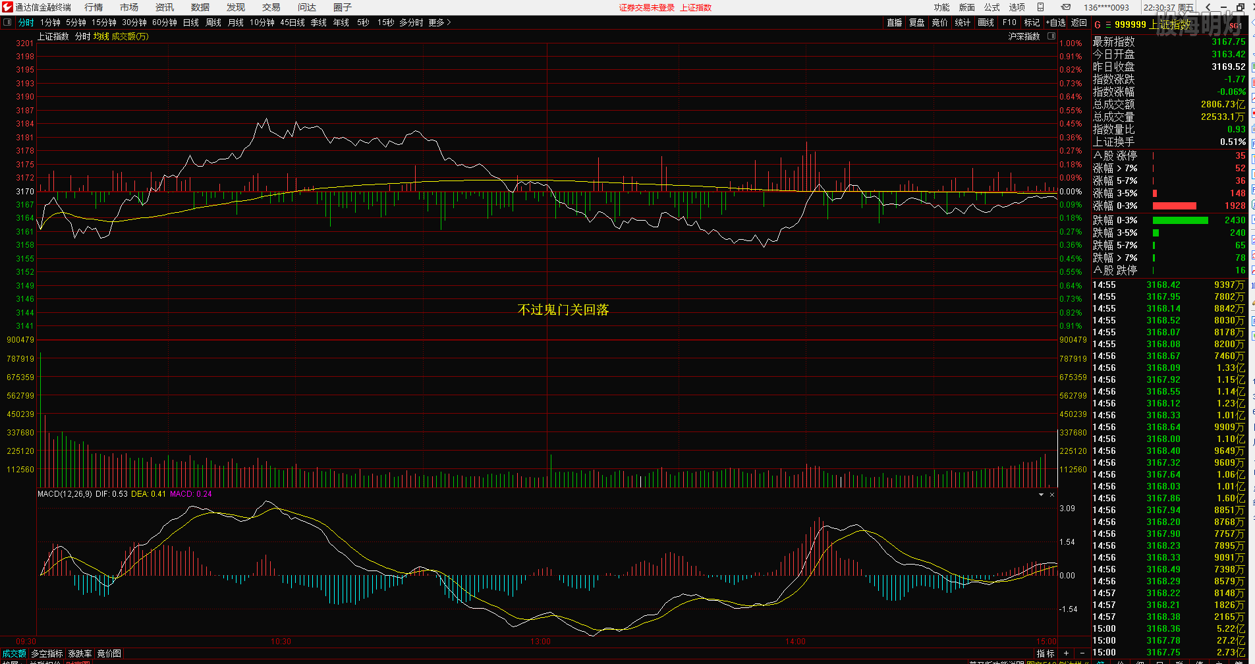1255x664 pixels.
Task: Click the 复盘 button
Action: pos(917,22)
